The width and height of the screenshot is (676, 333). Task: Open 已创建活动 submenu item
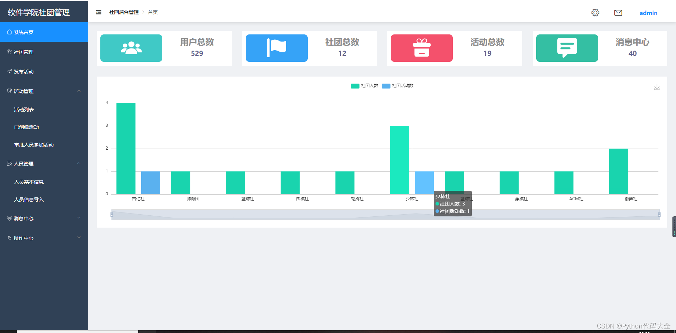44,127
